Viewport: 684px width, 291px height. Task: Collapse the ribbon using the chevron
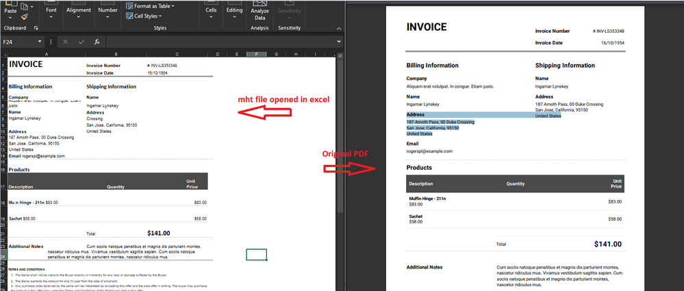338,28
